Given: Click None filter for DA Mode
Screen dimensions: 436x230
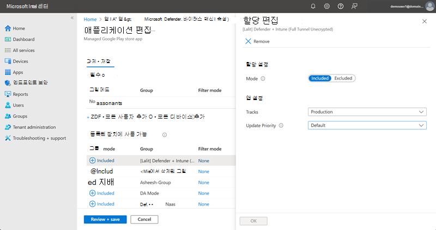Looking at the screenshot, I should pyautogui.click(x=203, y=193).
